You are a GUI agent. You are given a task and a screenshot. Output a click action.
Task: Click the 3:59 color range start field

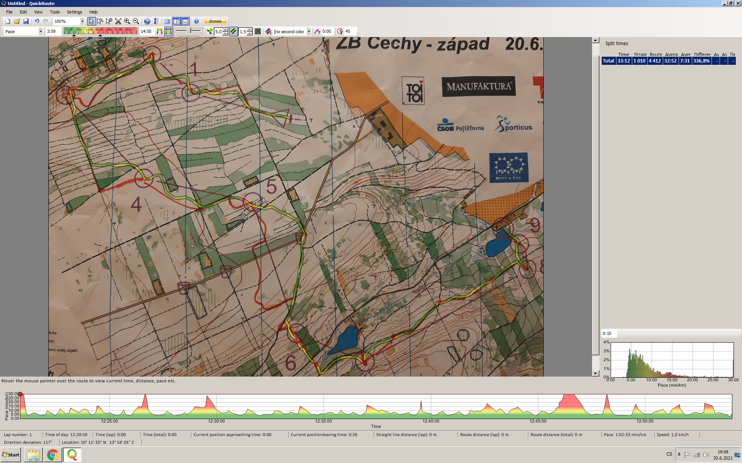[x=53, y=32]
